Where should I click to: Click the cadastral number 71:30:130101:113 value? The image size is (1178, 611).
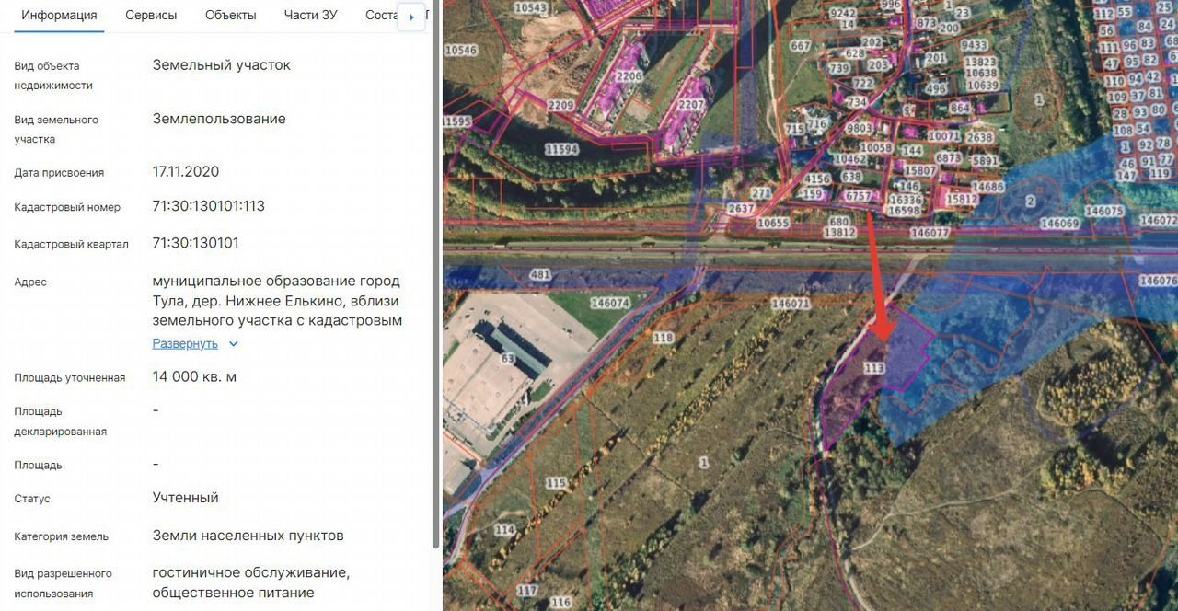pyautogui.click(x=209, y=206)
